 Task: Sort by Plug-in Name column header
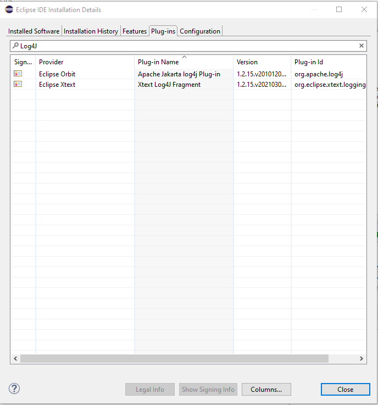click(x=184, y=62)
